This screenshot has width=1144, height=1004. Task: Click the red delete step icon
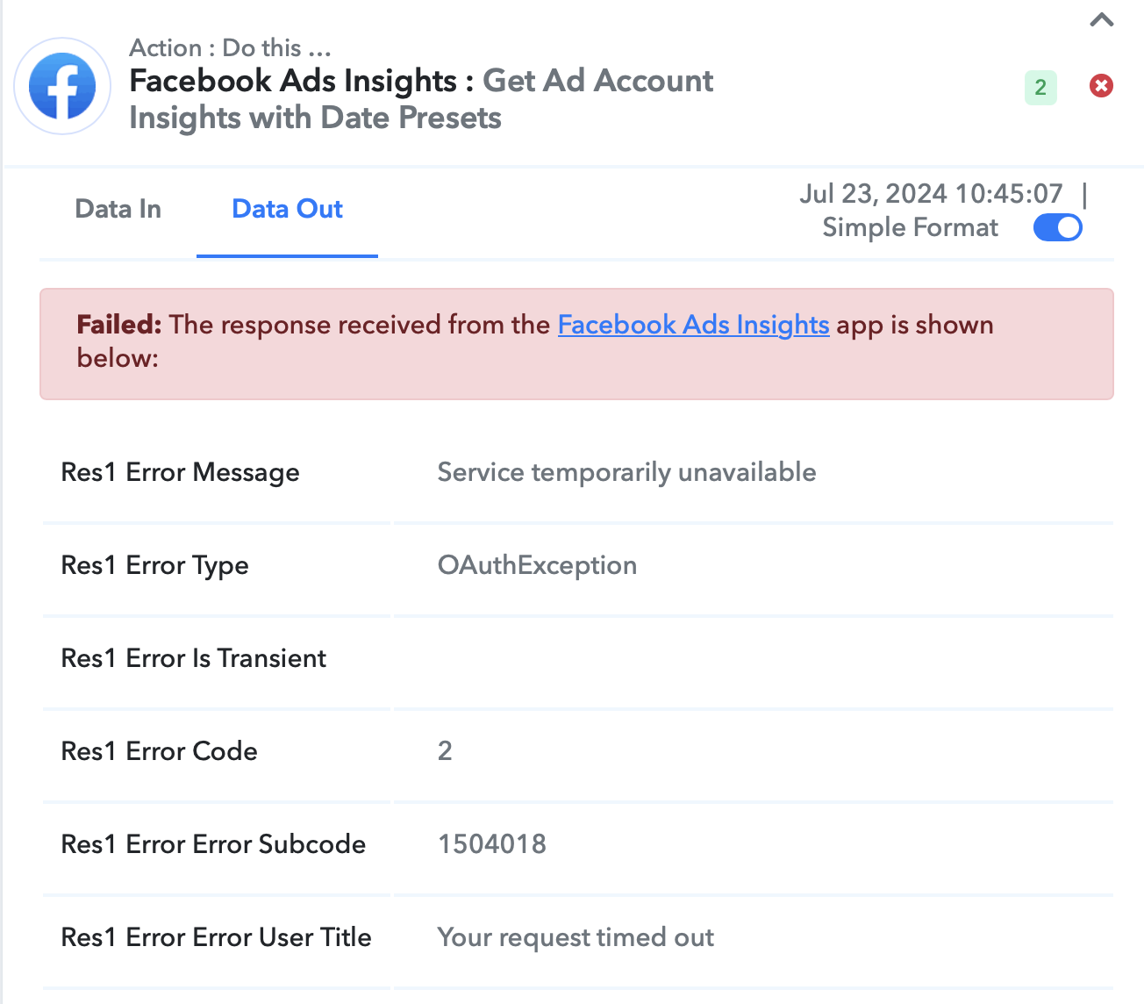(x=1101, y=86)
